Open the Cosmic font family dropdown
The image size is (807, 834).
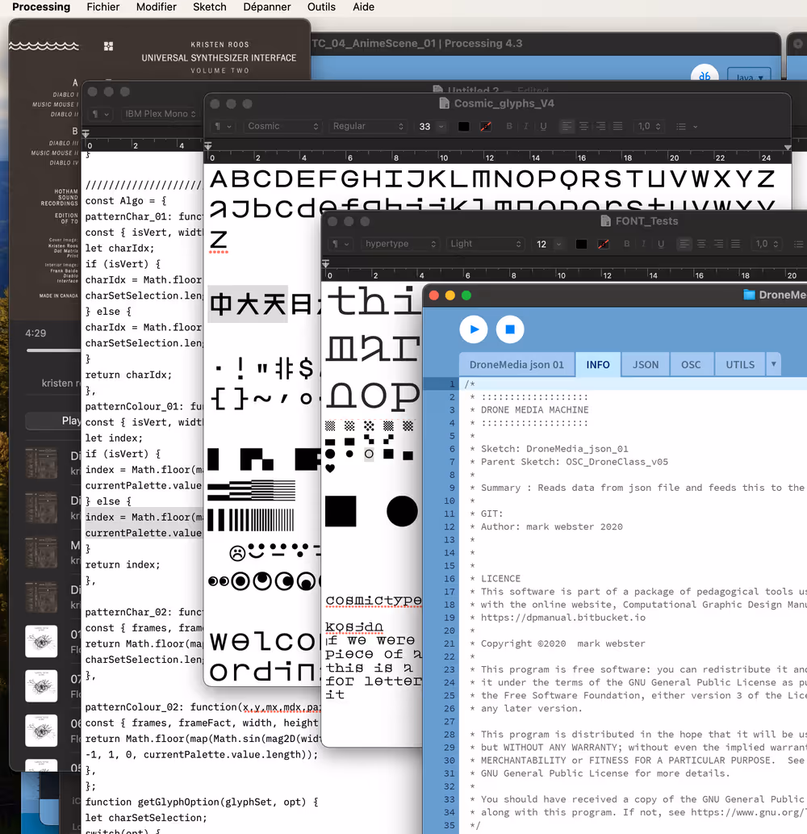click(282, 127)
